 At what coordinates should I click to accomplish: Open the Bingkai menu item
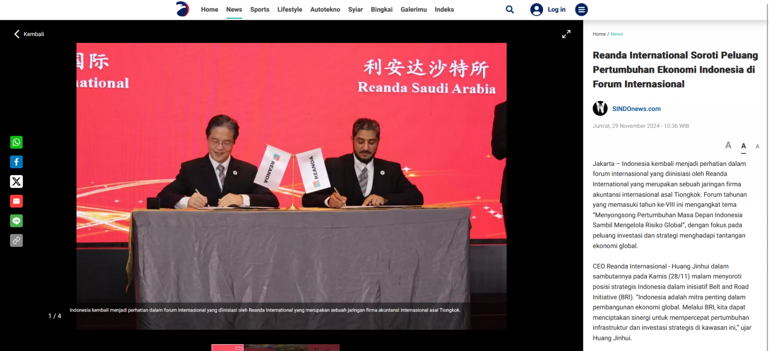point(382,9)
